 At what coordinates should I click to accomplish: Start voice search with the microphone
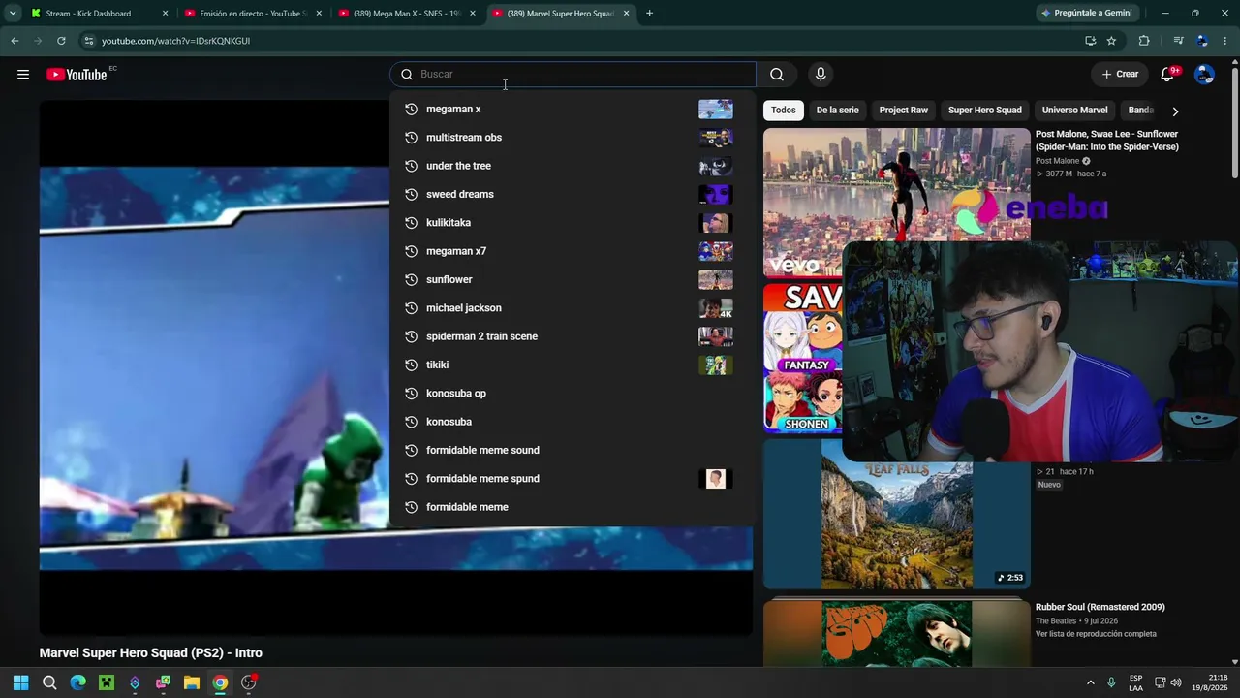pos(821,75)
